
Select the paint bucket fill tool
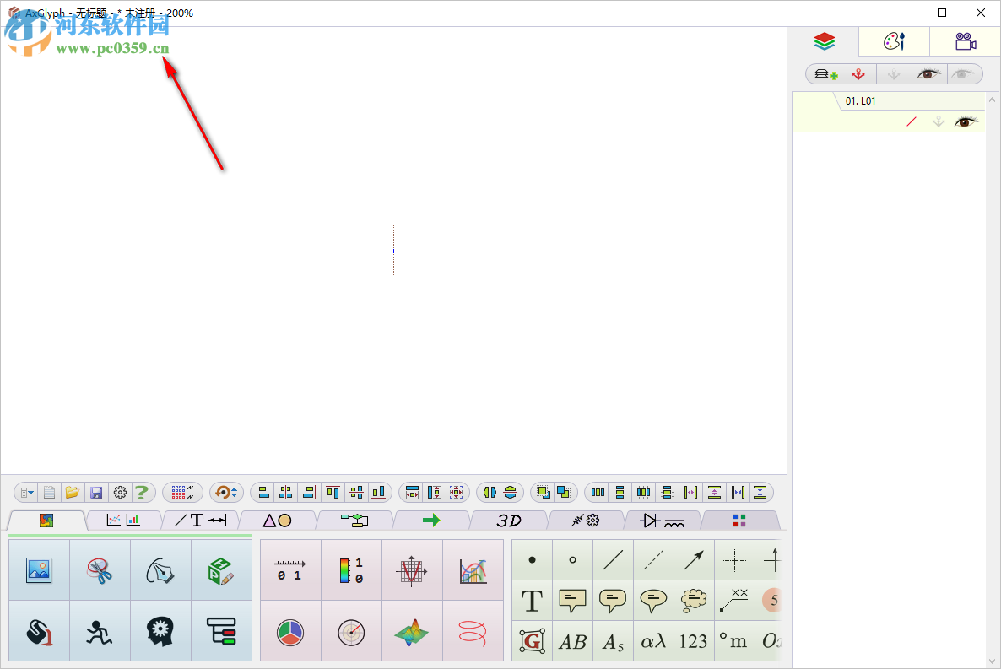click(x=39, y=631)
